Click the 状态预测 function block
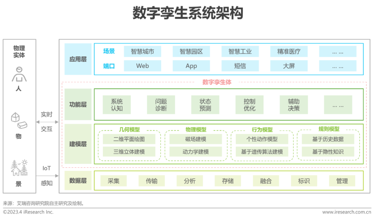This screenshot has width=374, height=220. (x=205, y=105)
